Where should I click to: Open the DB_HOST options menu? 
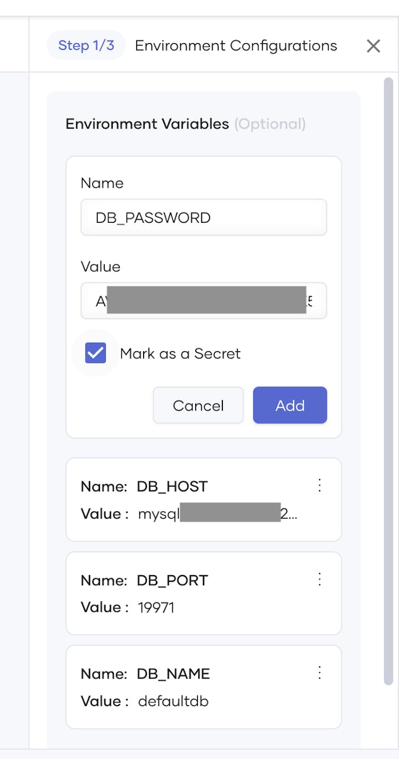320,485
